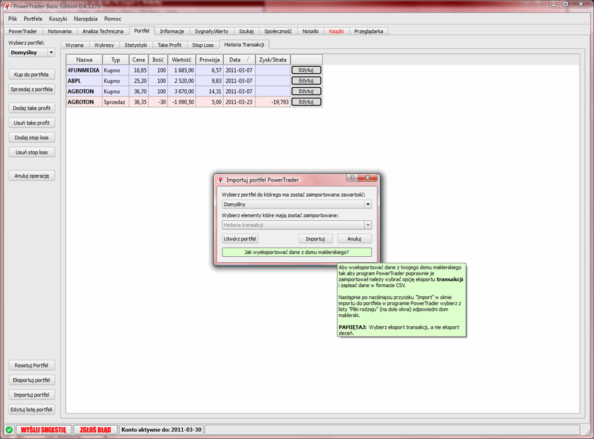Open the Społeczność tab
Screen dimensions: 594x439
[278, 32]
